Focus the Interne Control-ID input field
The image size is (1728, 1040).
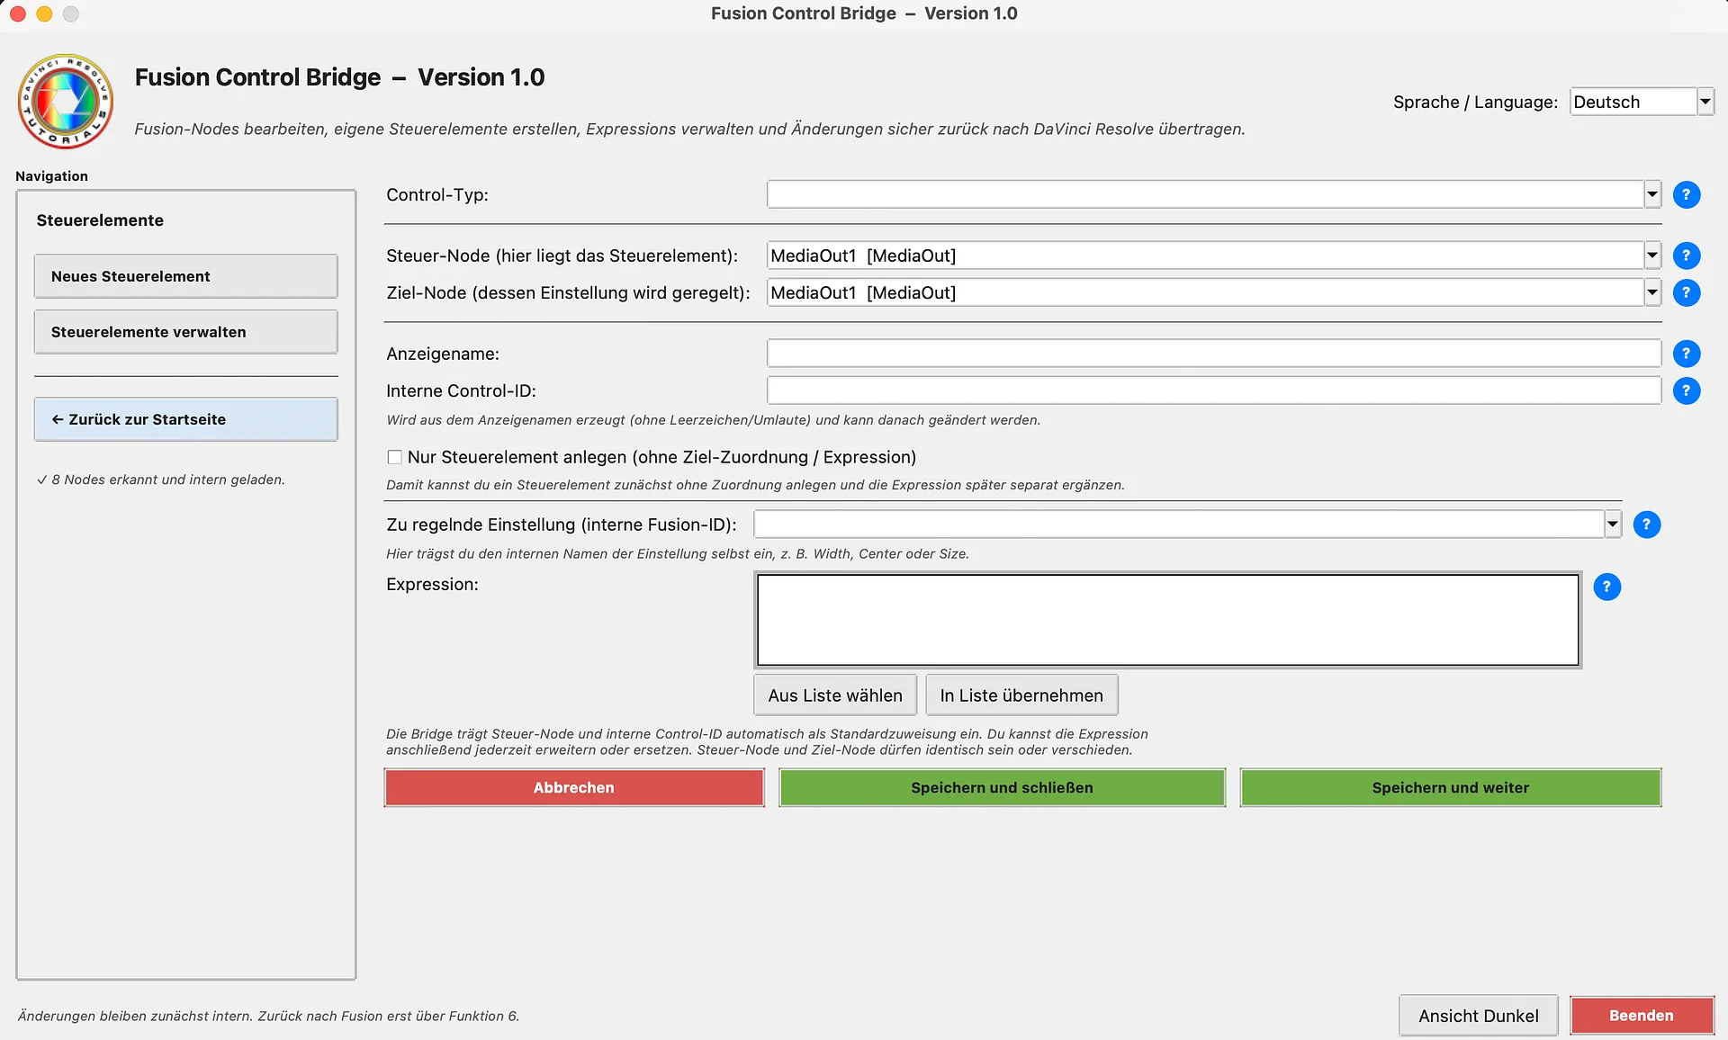pyautogui.click(x=1213, y=390)
